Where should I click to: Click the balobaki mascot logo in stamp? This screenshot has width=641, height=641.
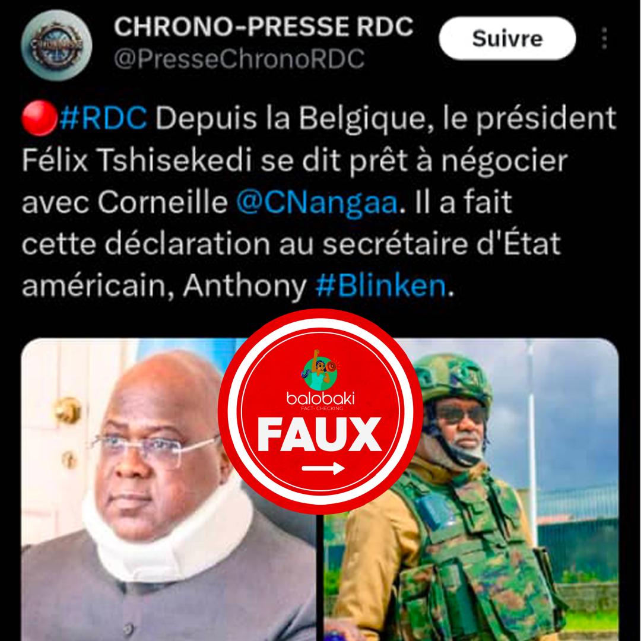click(x=321, y=370)
